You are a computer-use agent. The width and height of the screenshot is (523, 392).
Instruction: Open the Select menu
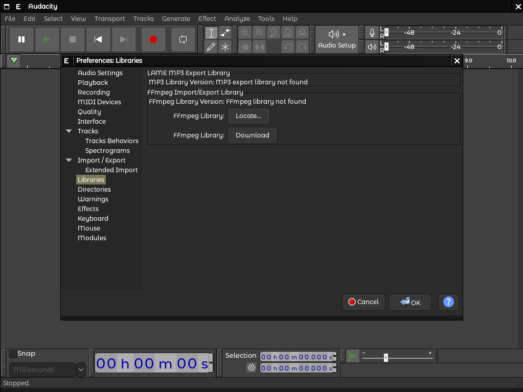pos(53,19)
